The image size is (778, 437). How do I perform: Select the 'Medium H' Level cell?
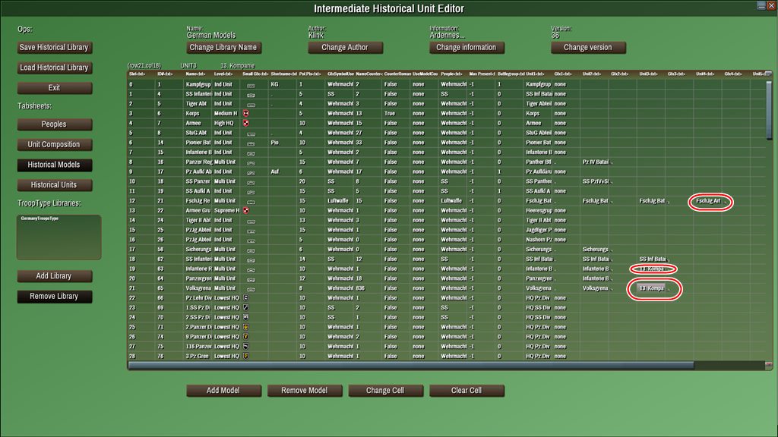(x=226, y=114)
